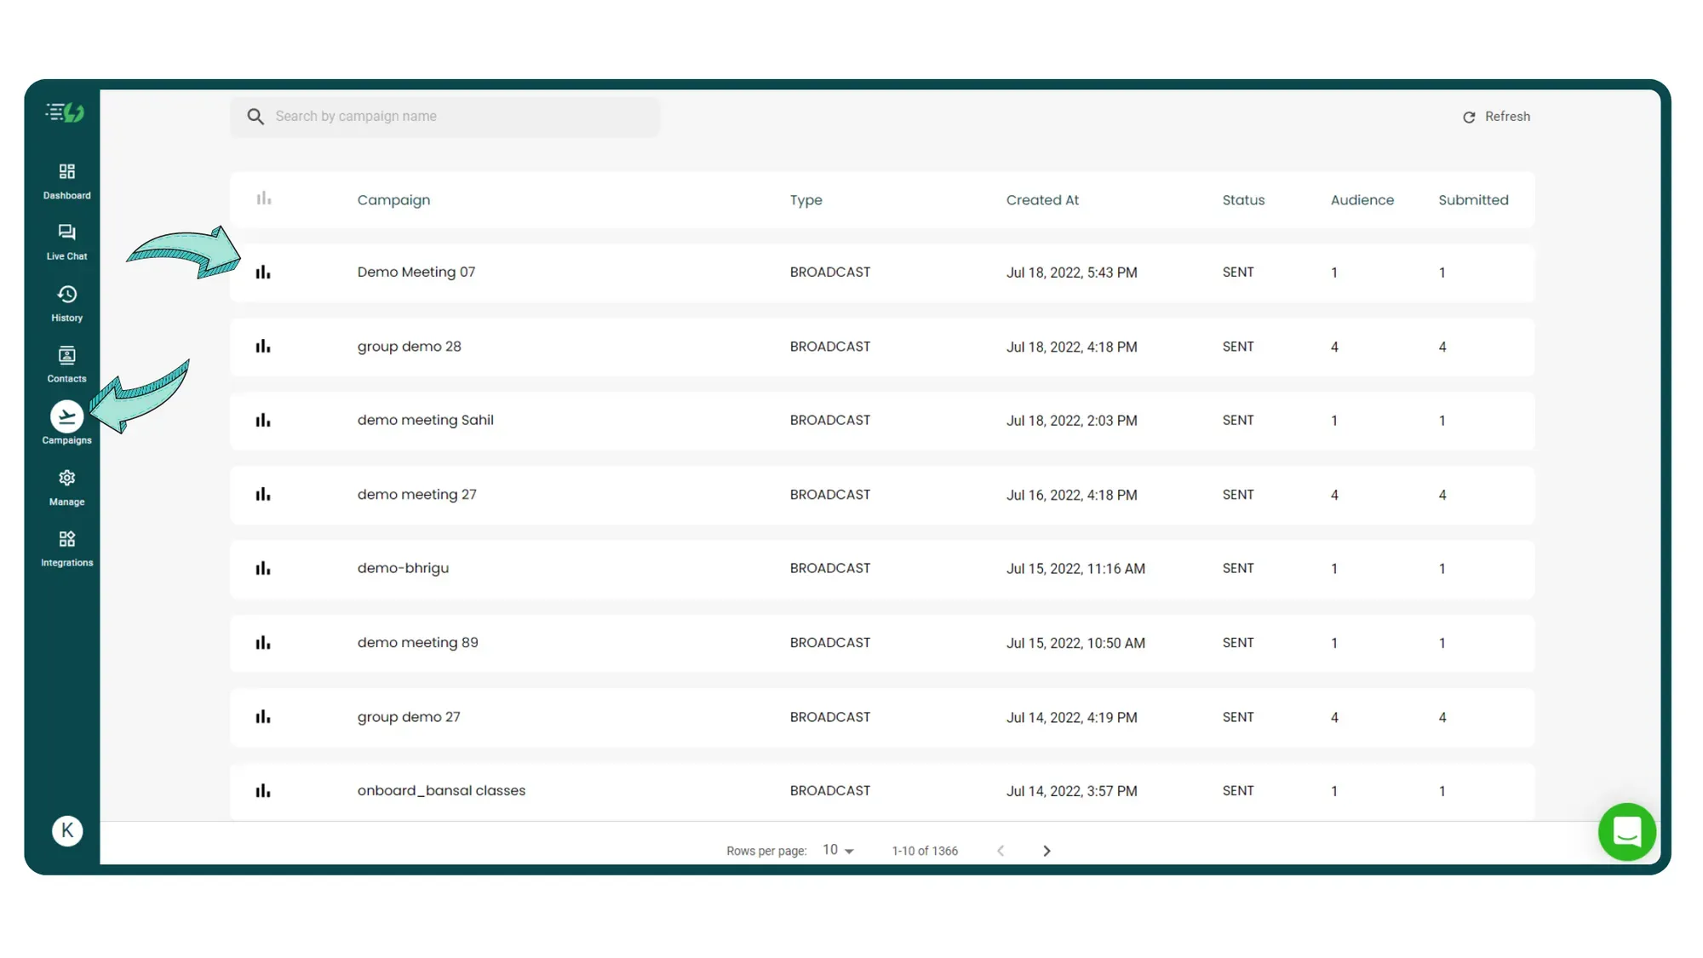
Task: Click the app logo at top left
Action: [66, 112]
